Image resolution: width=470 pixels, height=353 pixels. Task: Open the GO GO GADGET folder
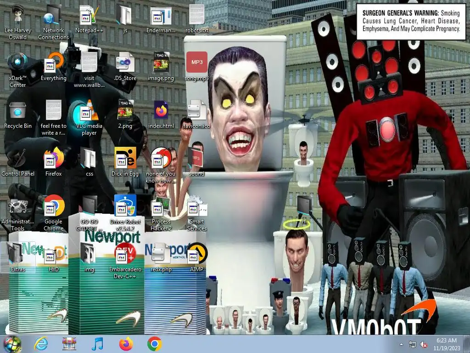click(89, 214)
